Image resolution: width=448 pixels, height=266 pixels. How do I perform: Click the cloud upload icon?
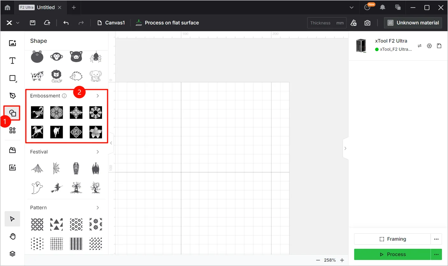coord(47,23)
